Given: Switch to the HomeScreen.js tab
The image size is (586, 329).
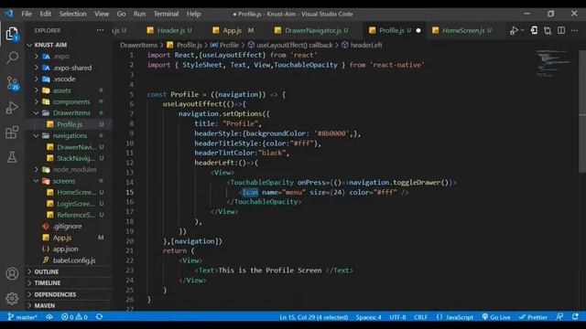Looking at the screenshot, I should pyautogui.click(x=462, y=30).
